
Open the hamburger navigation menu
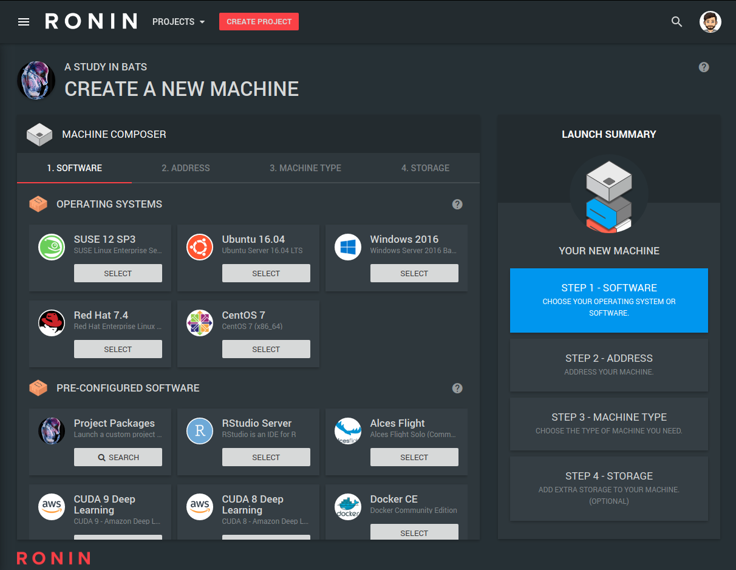[x=24, y=22]
